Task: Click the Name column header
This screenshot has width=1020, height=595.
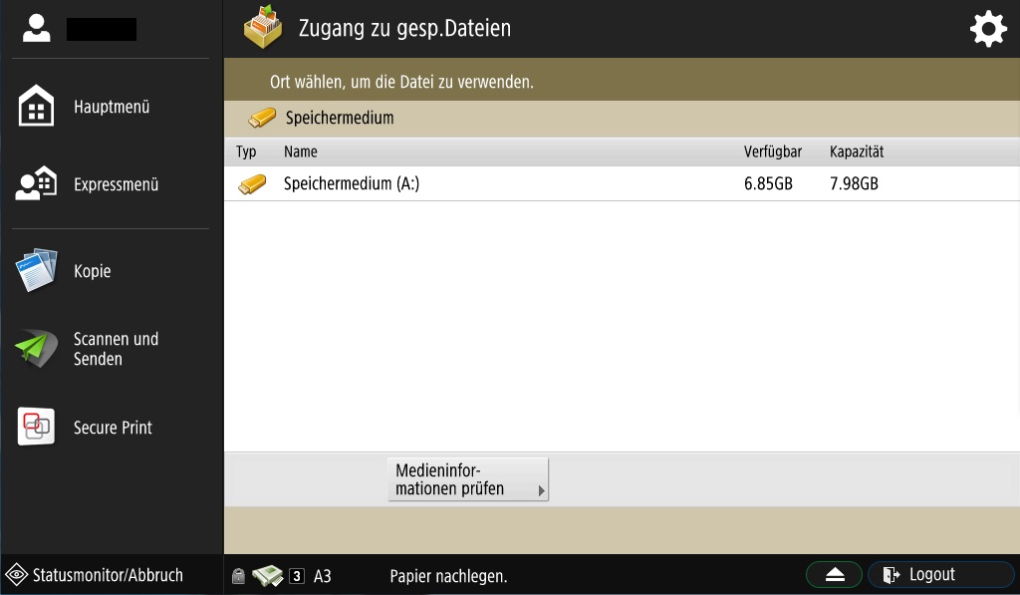Action: 301,151
